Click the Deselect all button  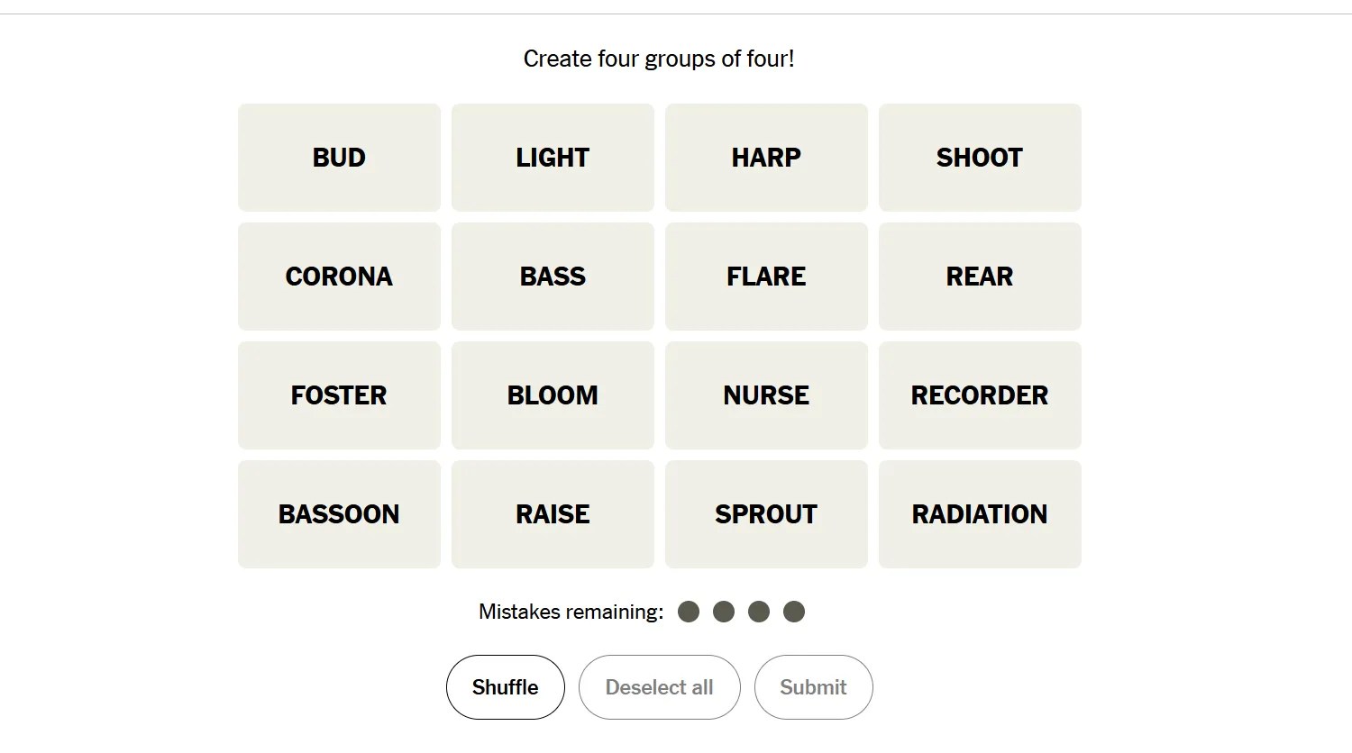pyautogui.click(x=659, y=687)
